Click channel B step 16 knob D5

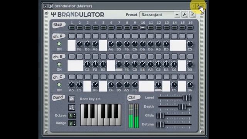(x=190, y=64)
